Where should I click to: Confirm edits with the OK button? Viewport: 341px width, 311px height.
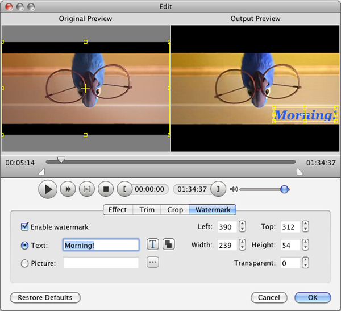pyautogui.click(x=313, y=297)
